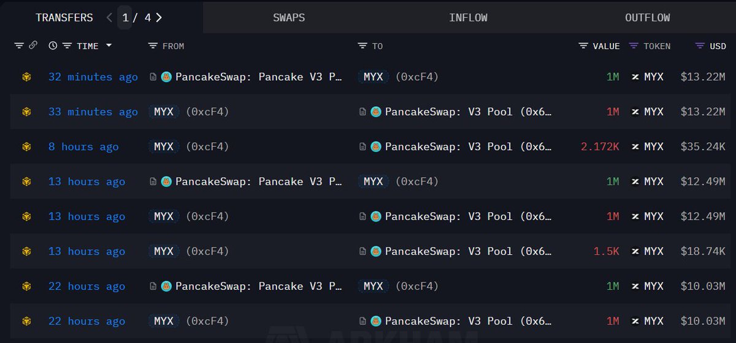The height and width of the screenshot is (343, 736).
Task: Switch to the OUTFLOW tab
Action: pos(647,18)
